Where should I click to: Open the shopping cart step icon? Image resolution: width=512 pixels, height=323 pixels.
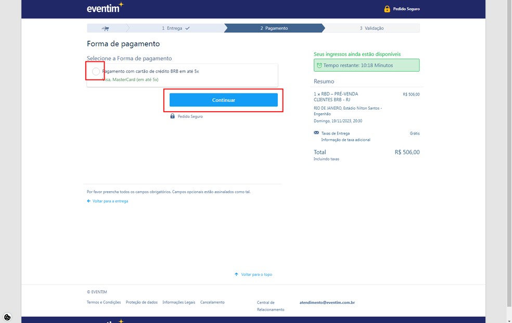(x=105, y=29)
